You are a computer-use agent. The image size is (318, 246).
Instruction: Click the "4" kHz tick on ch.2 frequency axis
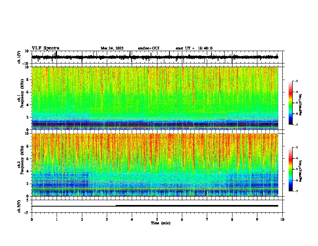click(x=28, y=171)
